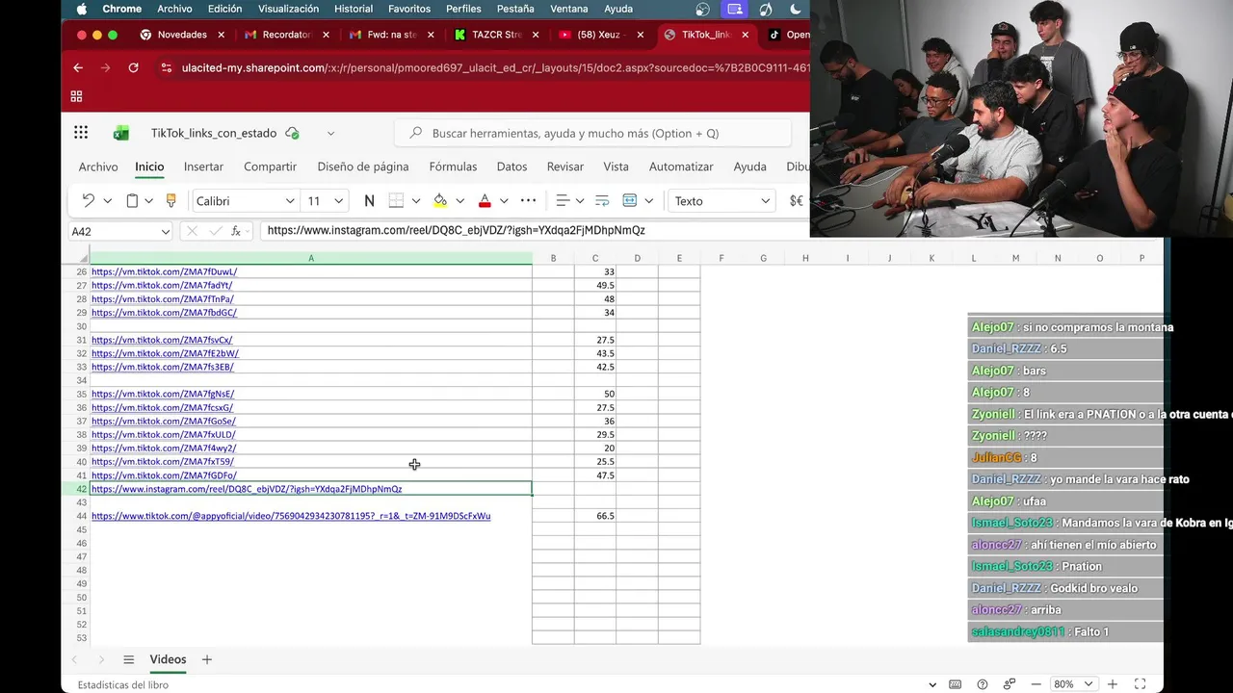Open Chrome apps grid in bookmarks bar
1233x693 pixels.
click(x=76, y=96)
